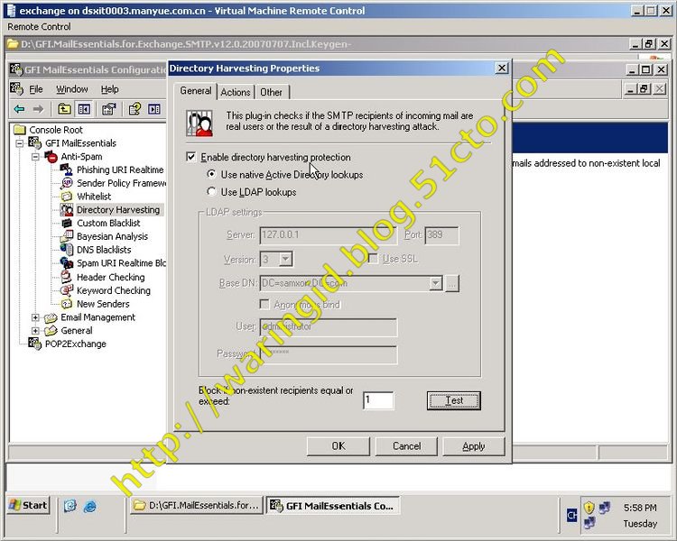
Task: Collapse the Anti-Spam tree node
Action: [35, 157]
